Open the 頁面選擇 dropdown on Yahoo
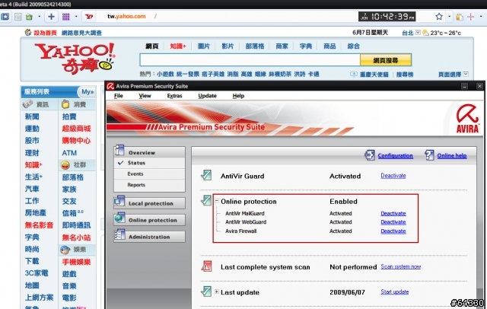 click(466, 74)
